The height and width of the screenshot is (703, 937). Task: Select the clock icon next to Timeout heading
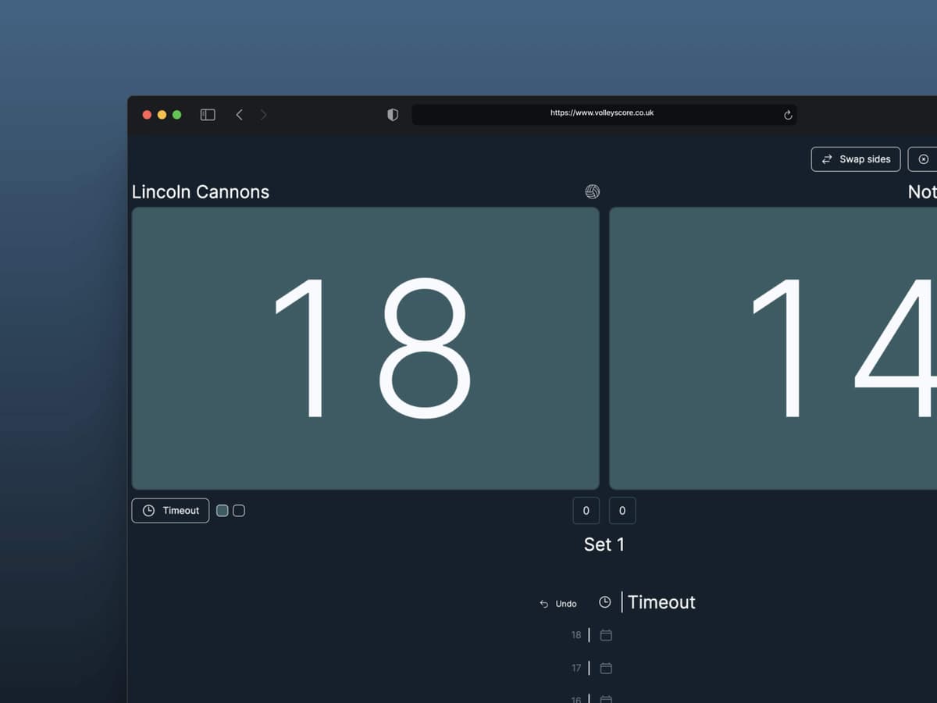click(605, 601)
